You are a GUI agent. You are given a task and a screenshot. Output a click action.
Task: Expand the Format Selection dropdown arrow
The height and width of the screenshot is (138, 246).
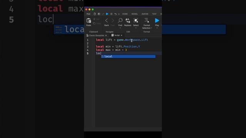(x=151, y=28)
